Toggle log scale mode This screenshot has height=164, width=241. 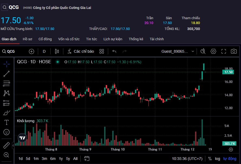[217, 159]
